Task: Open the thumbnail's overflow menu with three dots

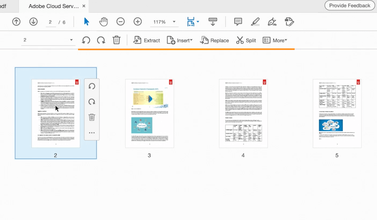Action: tap(91, 133)
